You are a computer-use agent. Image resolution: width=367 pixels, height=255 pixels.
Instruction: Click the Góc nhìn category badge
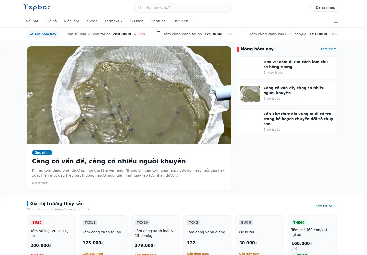[x=42, y=153]
